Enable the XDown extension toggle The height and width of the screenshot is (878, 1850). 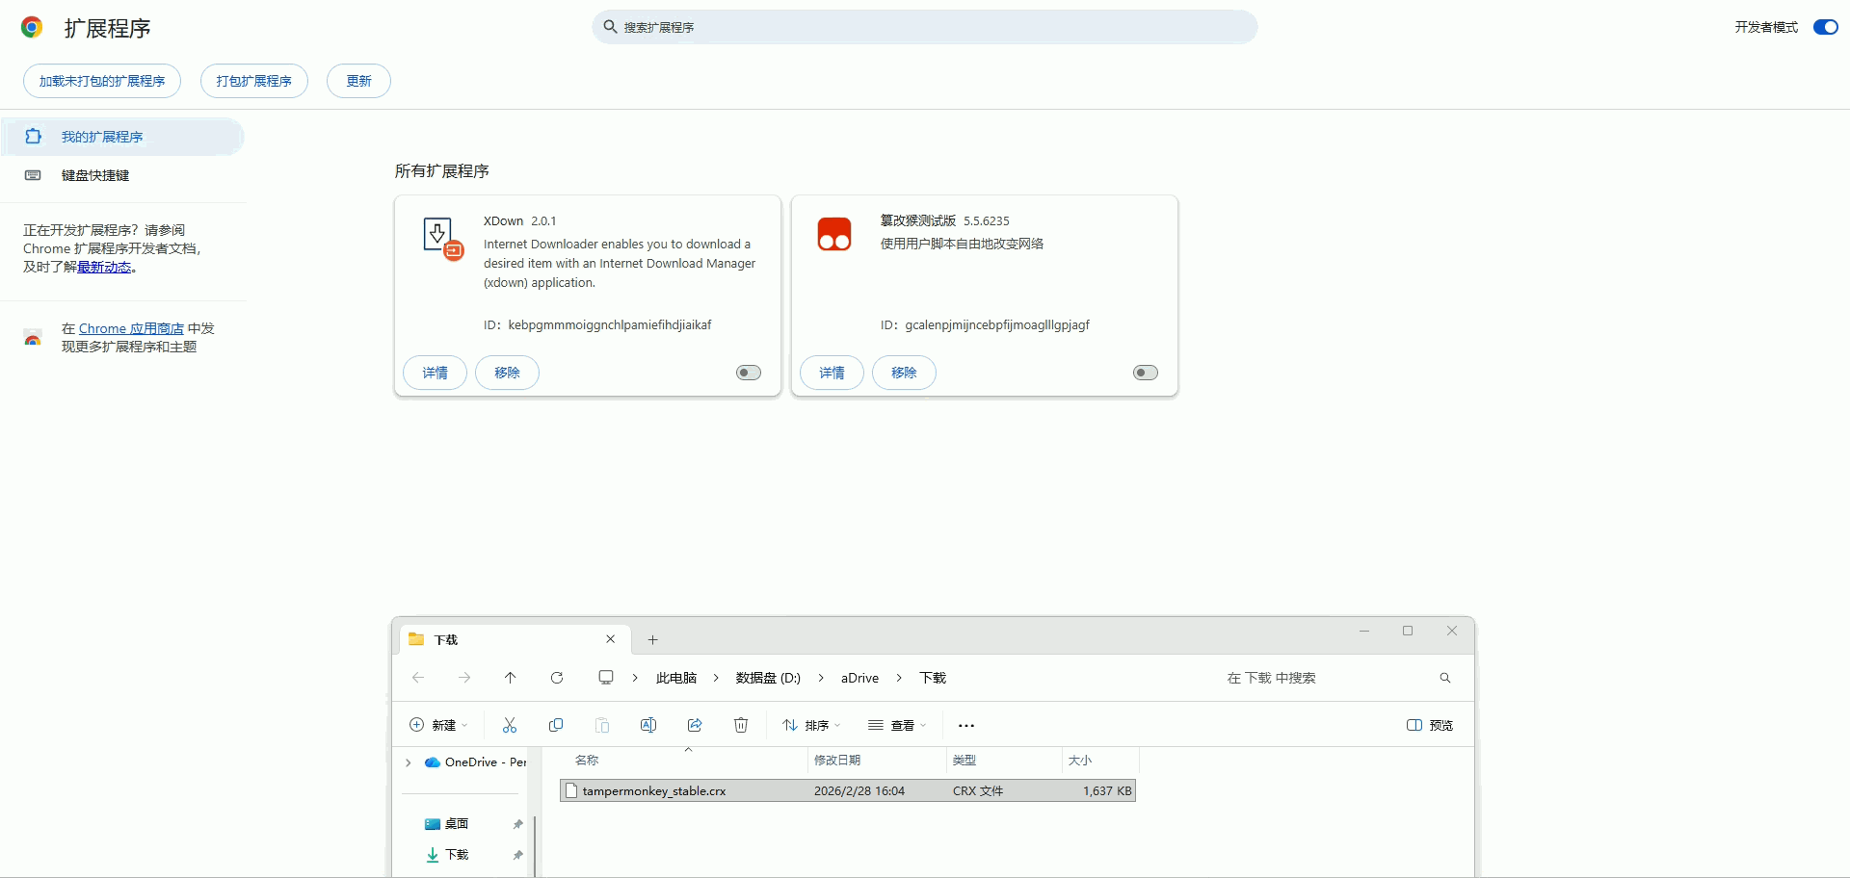click(749, 373)
